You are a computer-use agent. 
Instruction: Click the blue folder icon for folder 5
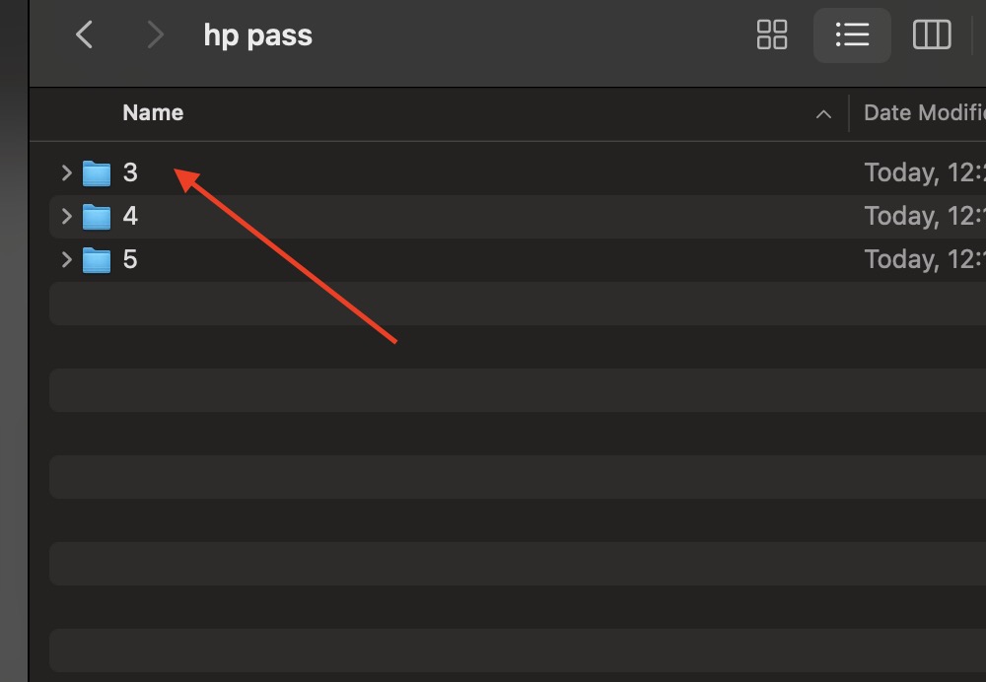tap(97, 260)
